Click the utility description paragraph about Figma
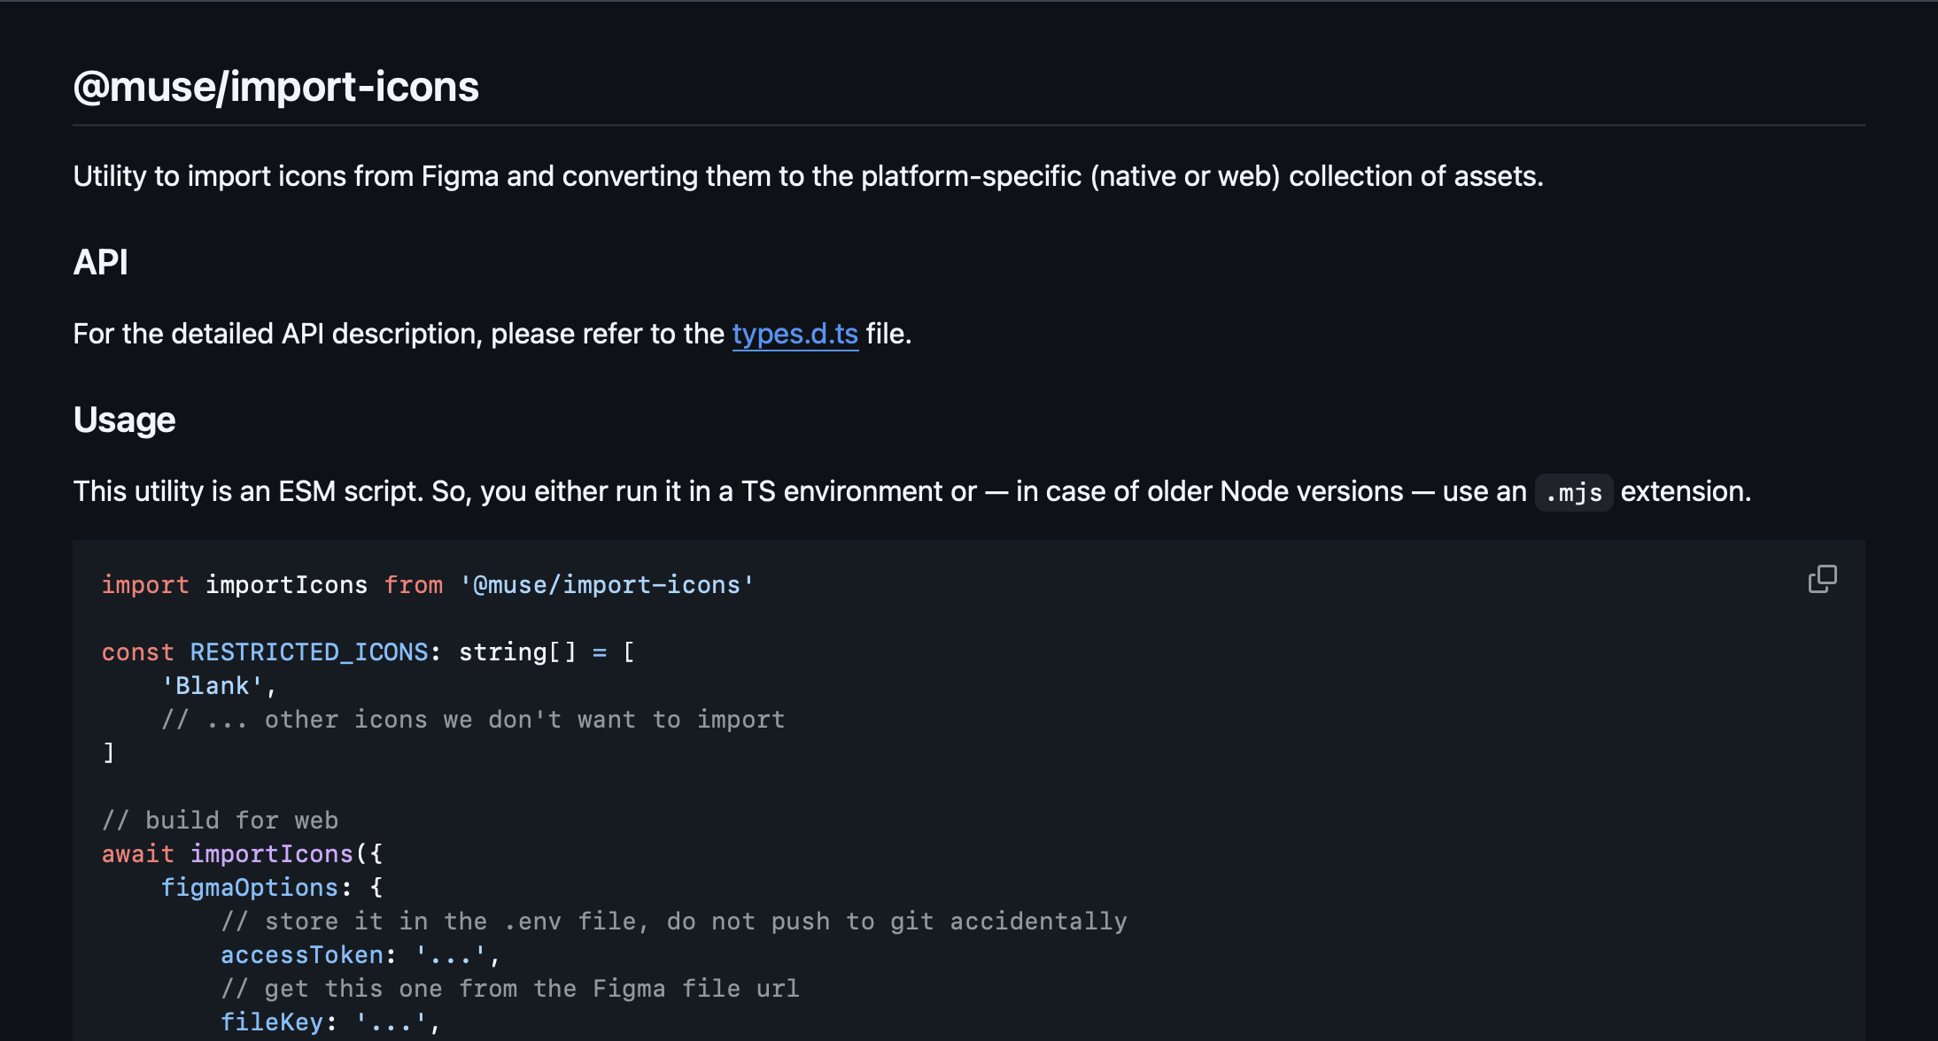The height and width of the screenshot is (1041, 1938). (x=808, y=176)
